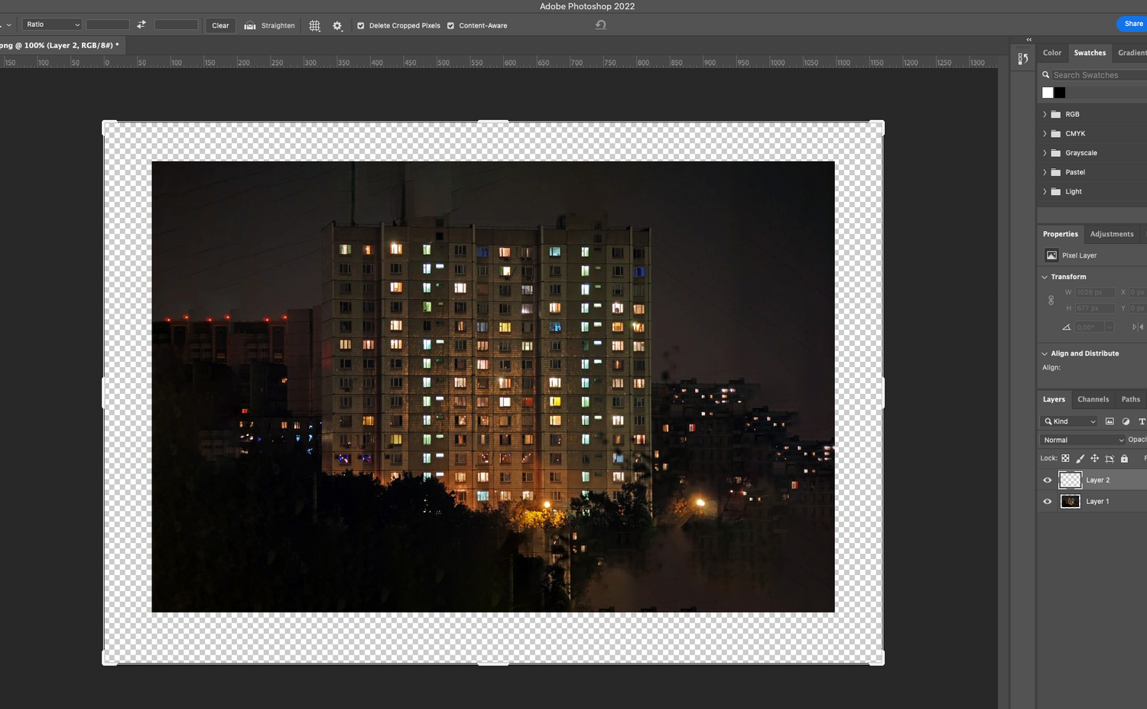
Task: Hide Layer 2 using its eye icon
Action: click(1048, 480)
